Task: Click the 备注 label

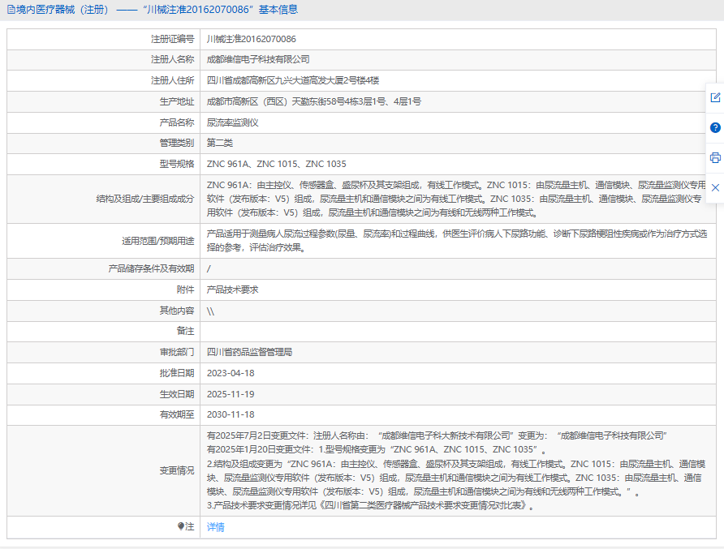Action: click(185, 331)
